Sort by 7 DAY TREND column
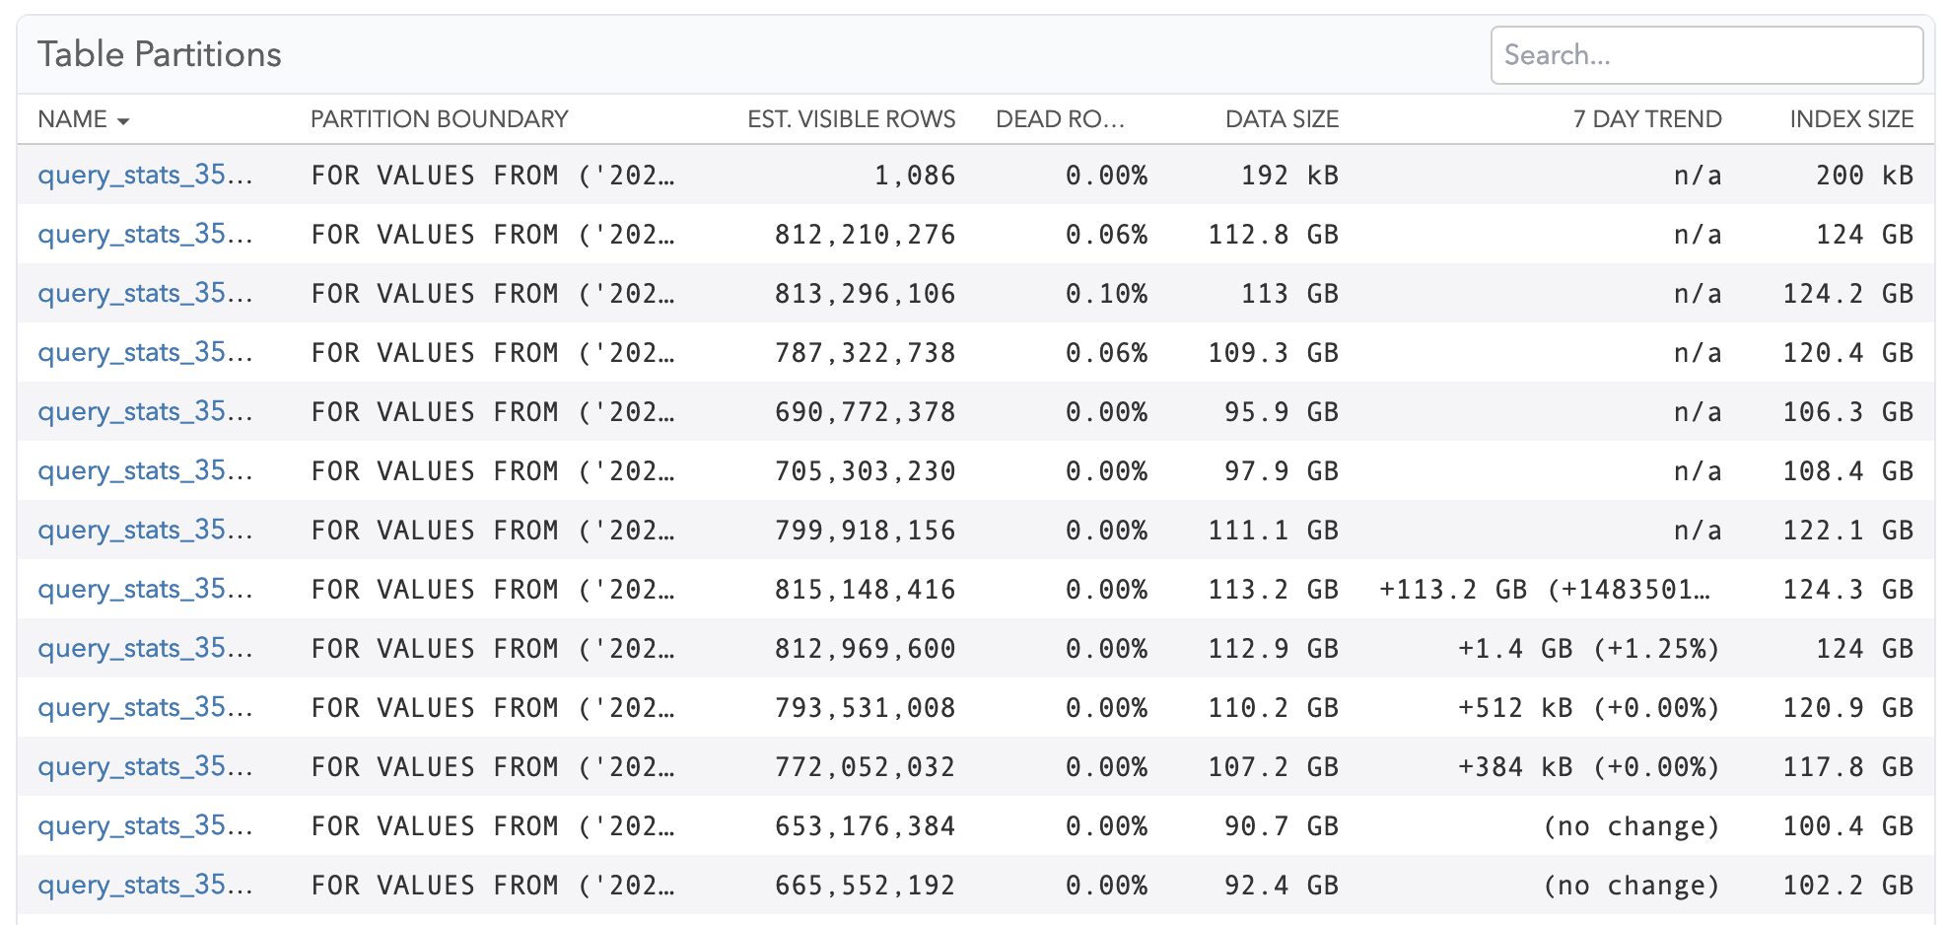This screenshot has width=1946, height=925. click(x=1647, y=119)
